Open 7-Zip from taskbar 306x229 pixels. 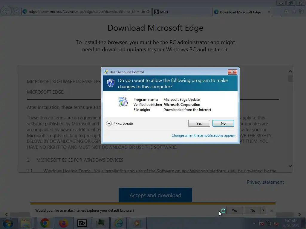coord(82,223)
